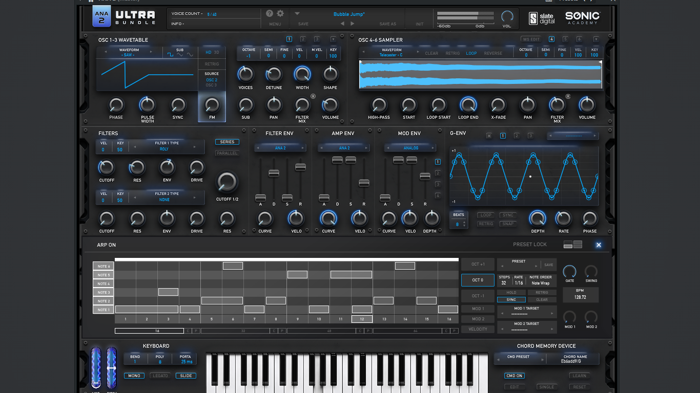Viewport: 700px width, 393px height.
Task: Select G-ENV tab 2
Action: click(517, 136)
